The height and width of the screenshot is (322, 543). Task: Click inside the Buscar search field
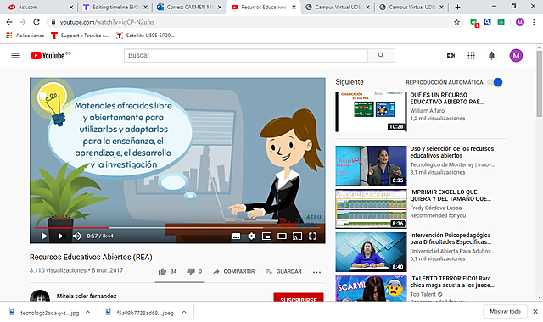click(246, 55)
